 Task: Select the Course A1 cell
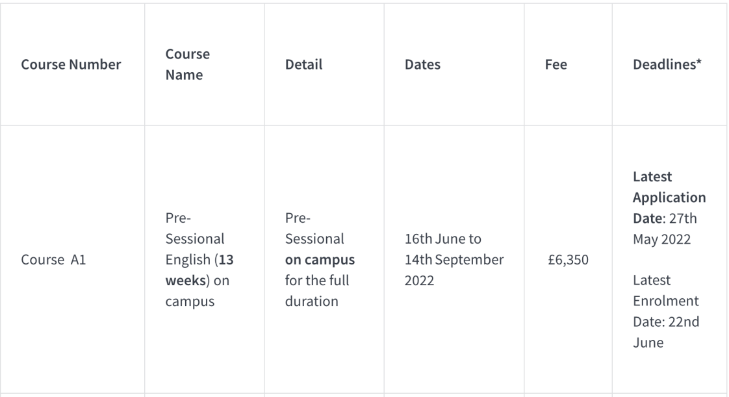click(x=53, y=259)
